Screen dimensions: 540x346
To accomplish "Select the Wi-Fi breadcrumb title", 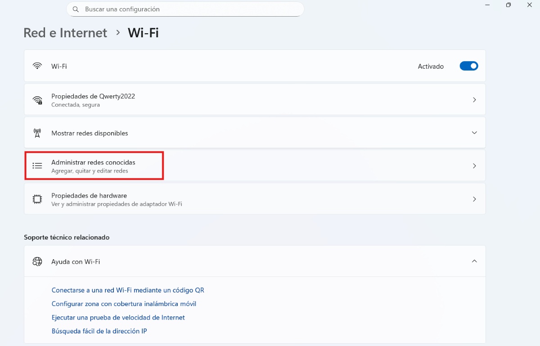I will click(143, 32).
